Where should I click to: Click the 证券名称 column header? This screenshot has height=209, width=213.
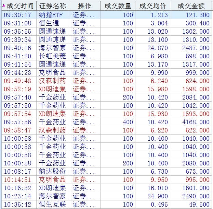pos(53,6)
